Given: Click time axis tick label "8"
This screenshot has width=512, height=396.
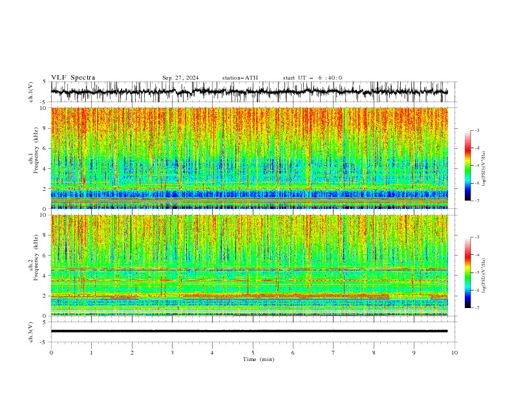Looking at the screenshot, I should 374,353.
